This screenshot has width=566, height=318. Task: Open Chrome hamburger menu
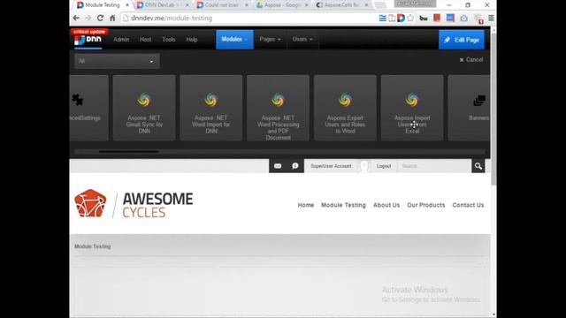click(491, 18)
